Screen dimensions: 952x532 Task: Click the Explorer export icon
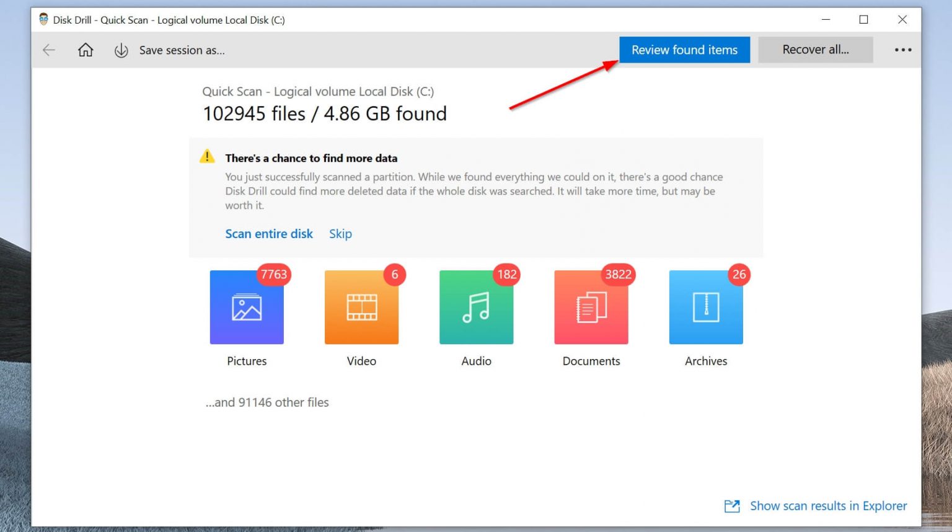click(x=732, y=506)
